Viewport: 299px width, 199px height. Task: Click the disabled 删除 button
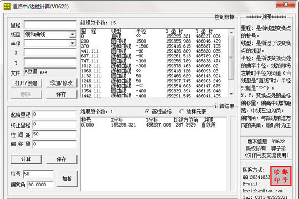pyautogui.click(x=26, y=94)
